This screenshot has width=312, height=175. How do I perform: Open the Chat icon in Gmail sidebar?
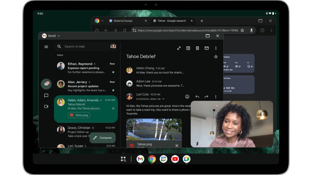(46, 95)
